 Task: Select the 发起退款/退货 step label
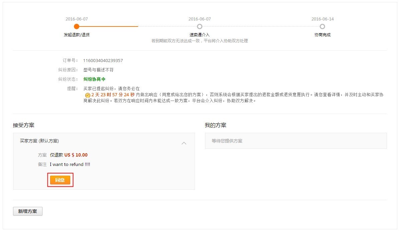77,35
